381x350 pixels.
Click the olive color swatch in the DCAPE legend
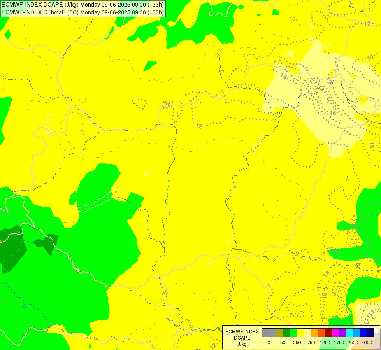[280, 332]
